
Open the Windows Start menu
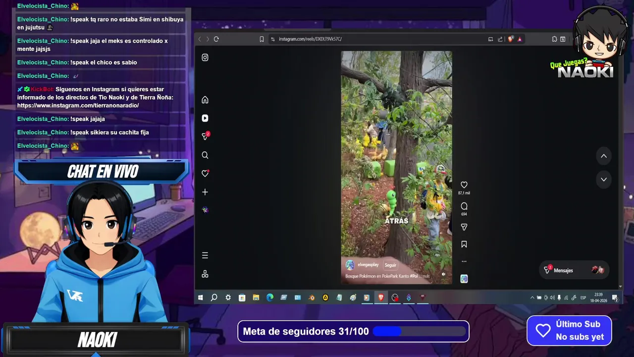[x=201, y=297]
